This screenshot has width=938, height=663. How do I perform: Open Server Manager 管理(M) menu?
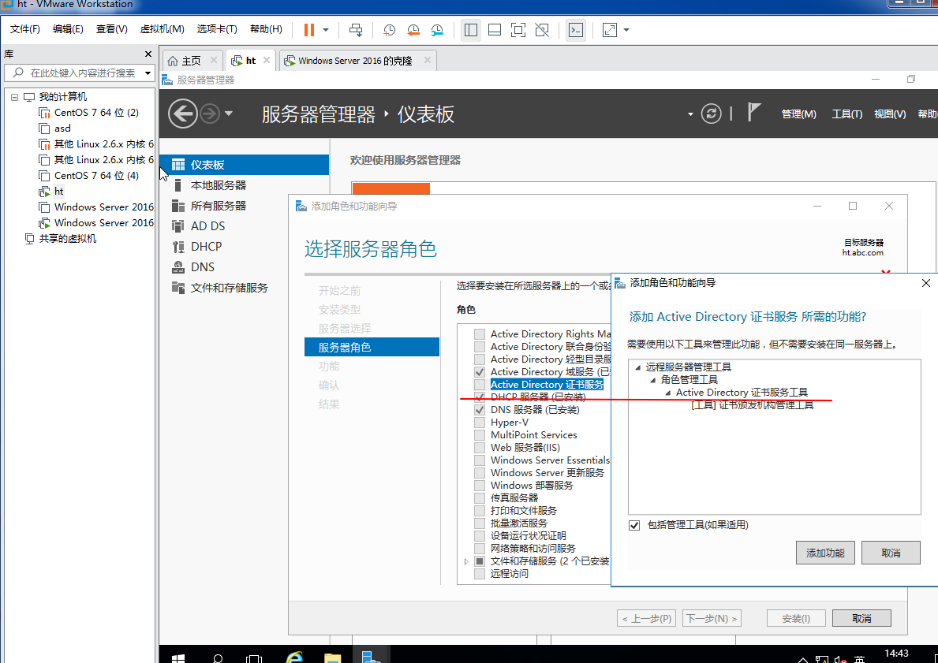(798, 114)
